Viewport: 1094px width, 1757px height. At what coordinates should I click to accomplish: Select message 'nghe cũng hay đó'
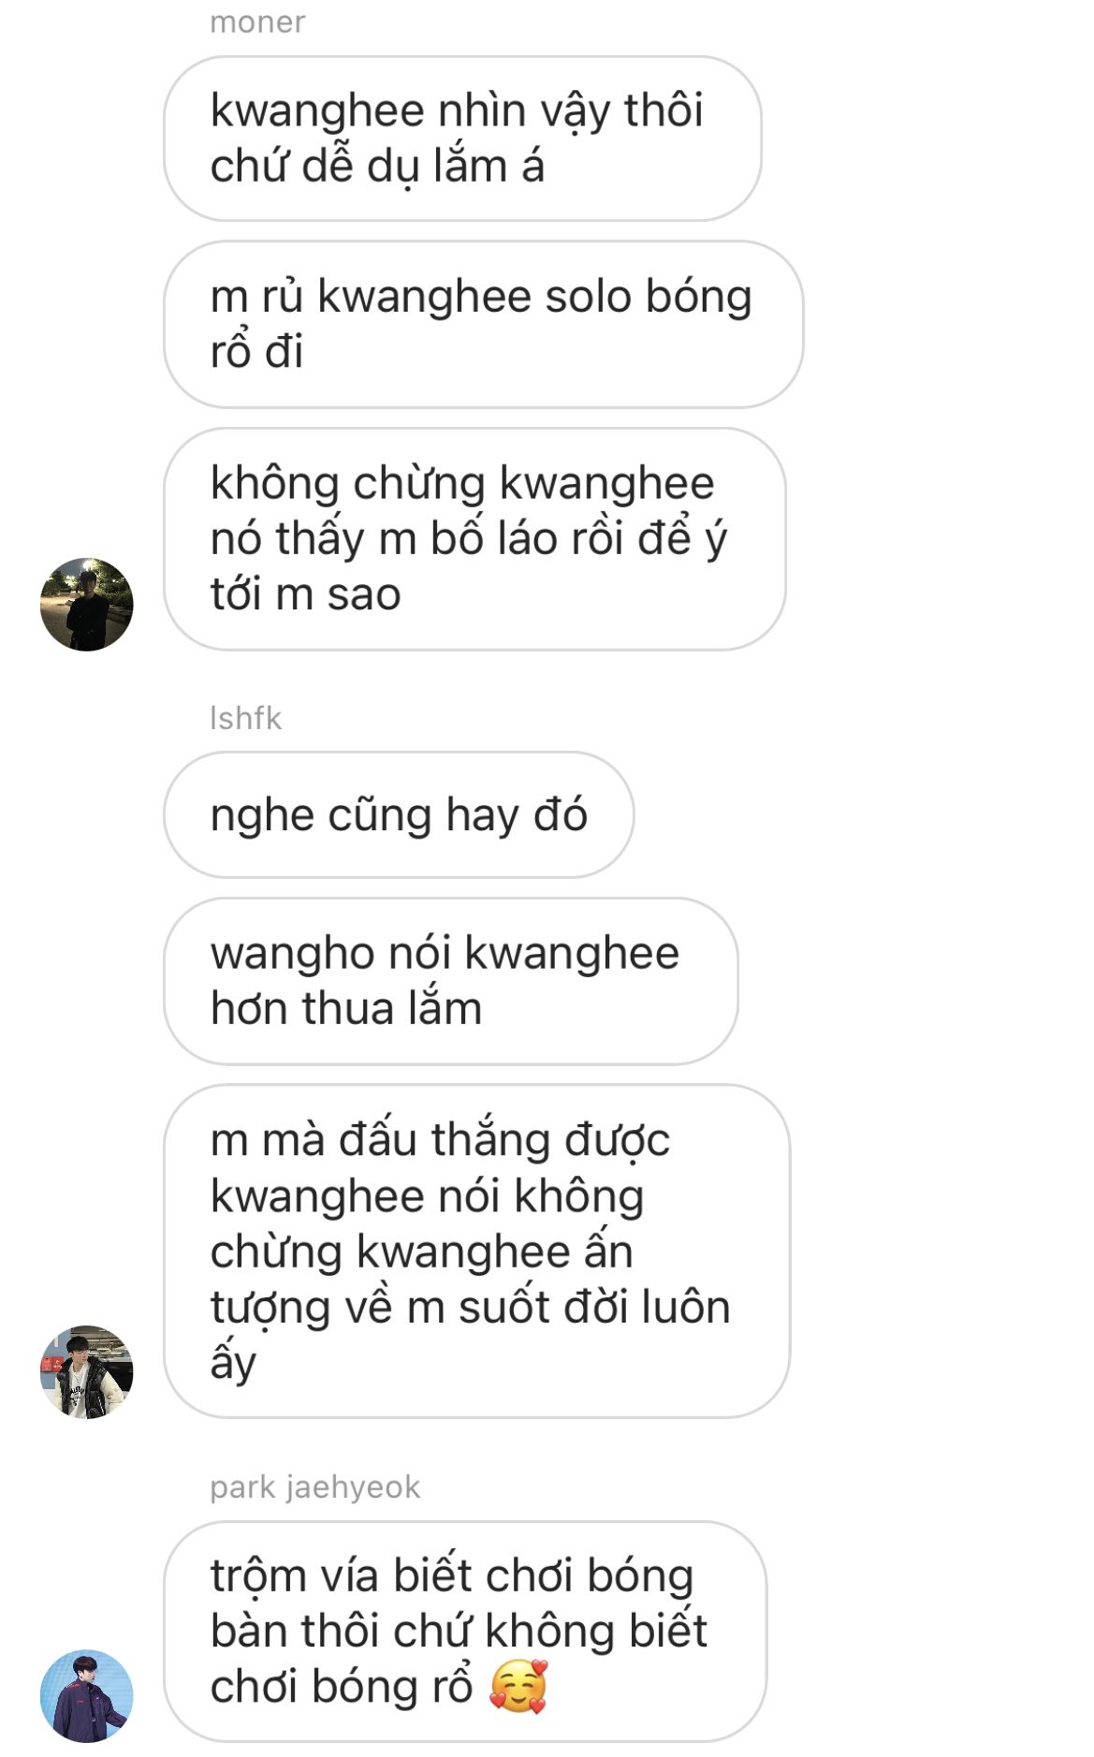click(399, 814)
